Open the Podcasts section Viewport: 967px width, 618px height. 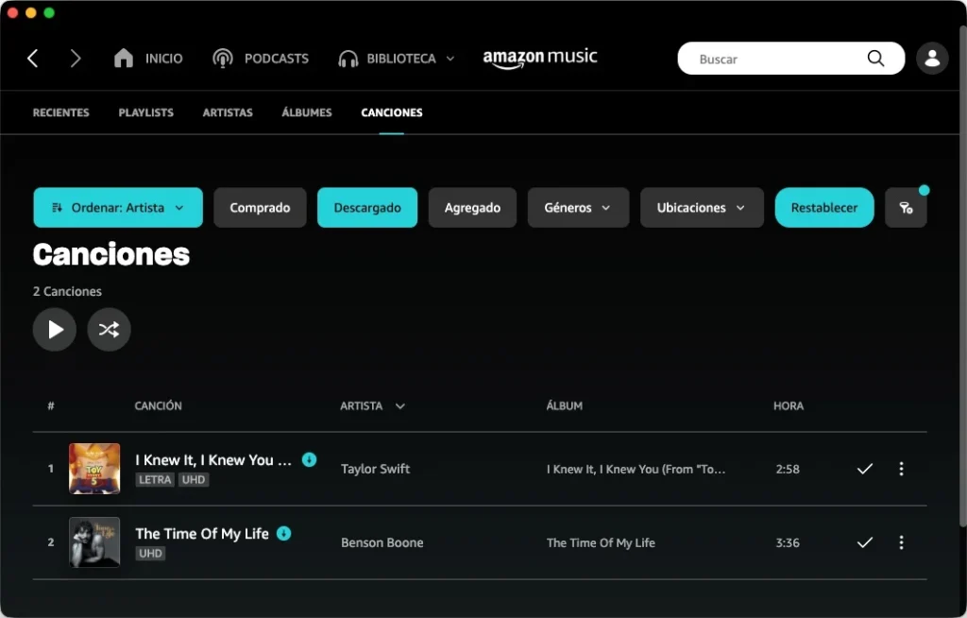(x=261, y=59)
